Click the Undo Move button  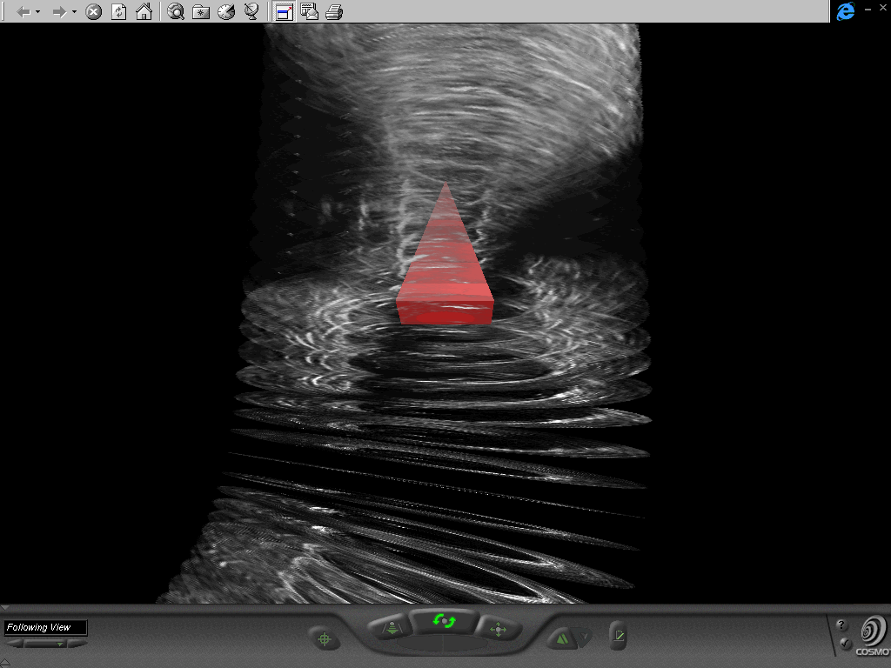562,639
